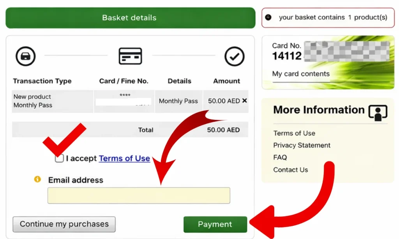This screenshot has height=239, width=399.
Task: Click the Amount column header
Action: point(226,81)
